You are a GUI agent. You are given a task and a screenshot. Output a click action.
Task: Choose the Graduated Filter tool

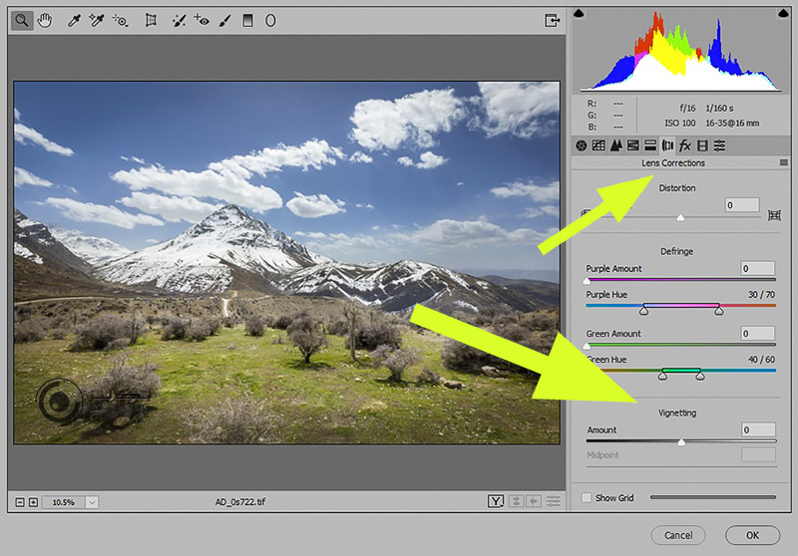tap(247, 19)
